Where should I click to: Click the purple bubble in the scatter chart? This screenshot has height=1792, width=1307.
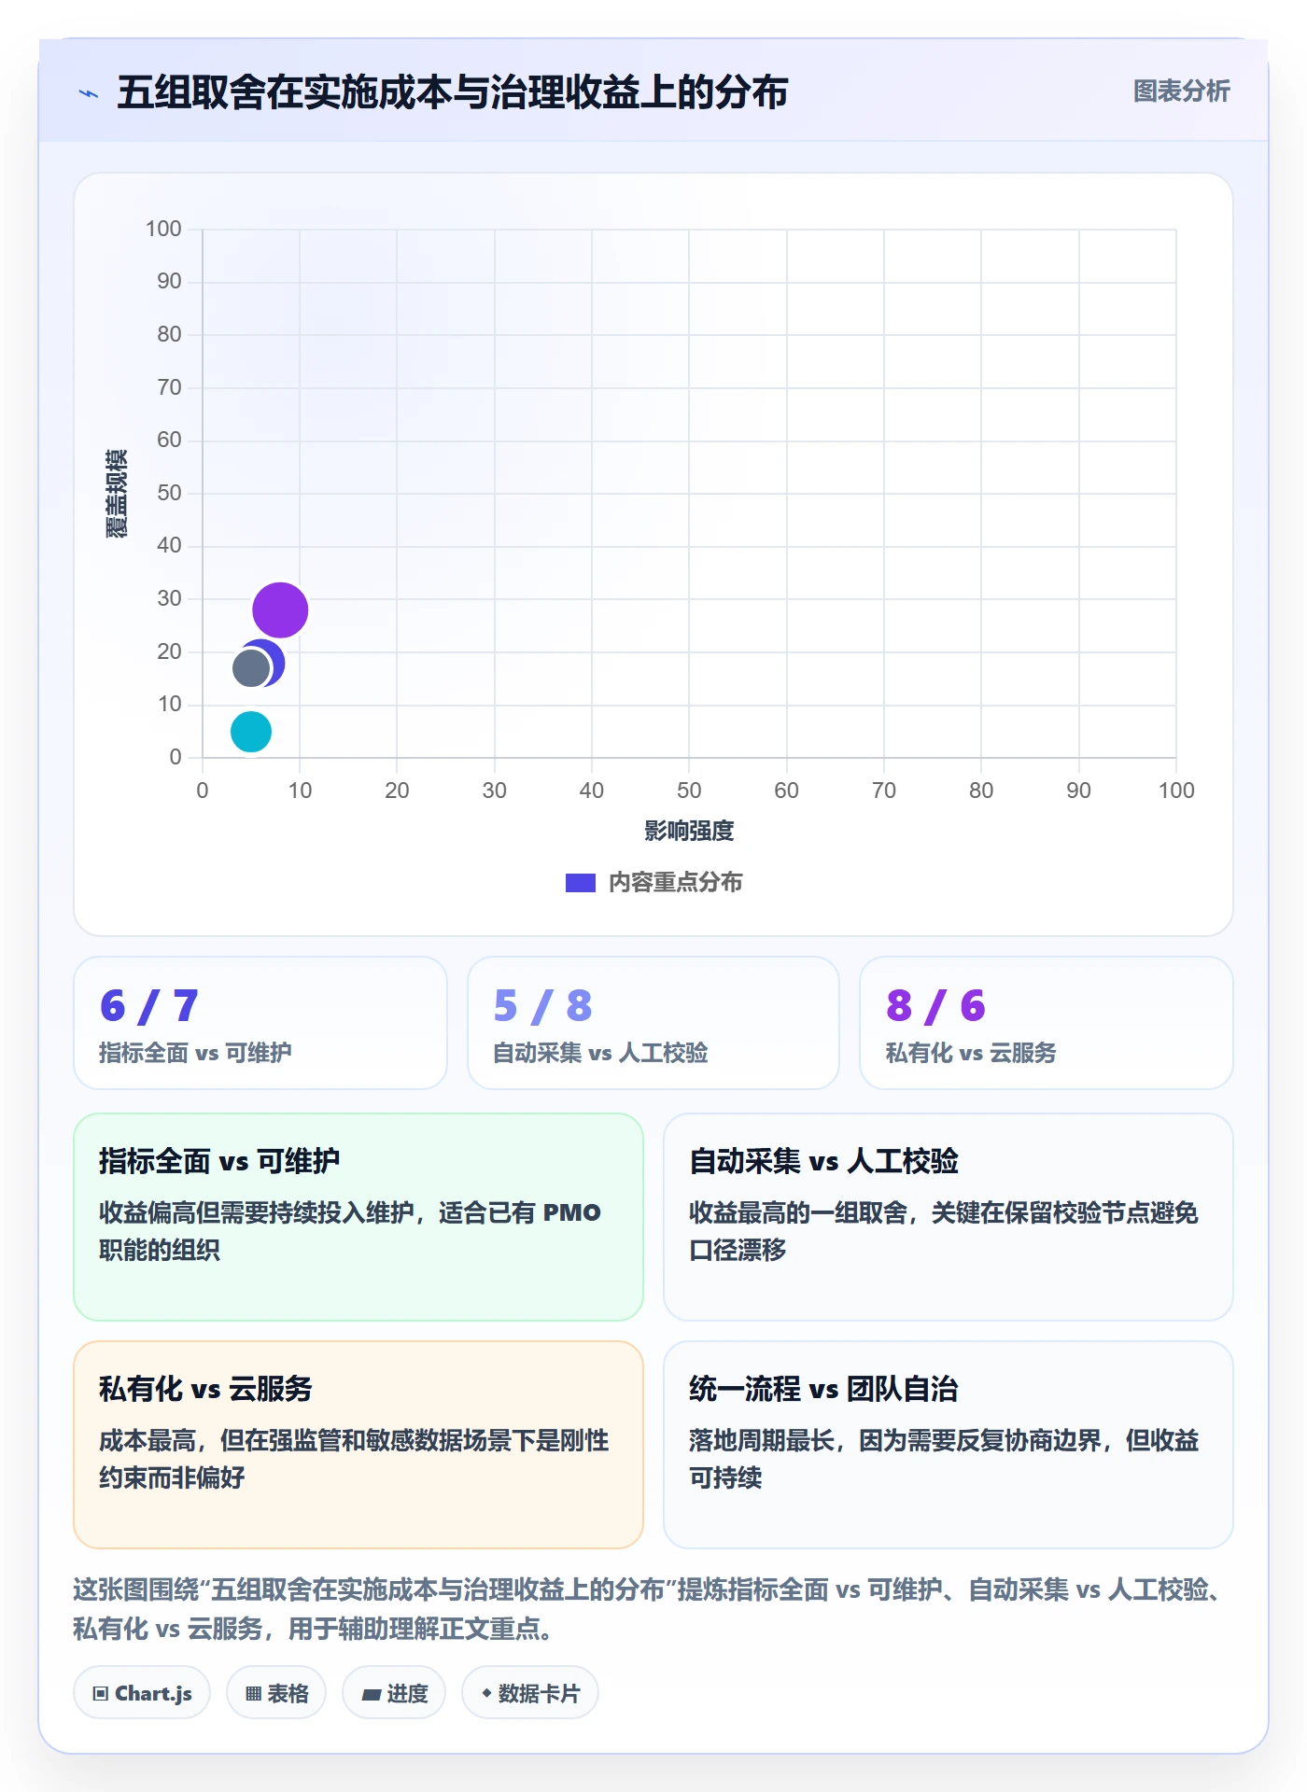[x=280, y=610]
